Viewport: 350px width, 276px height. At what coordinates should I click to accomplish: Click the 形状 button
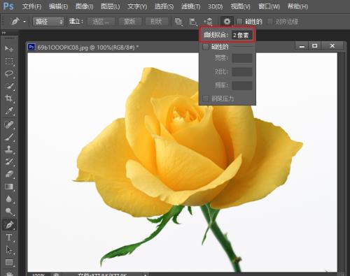point(157,22)
